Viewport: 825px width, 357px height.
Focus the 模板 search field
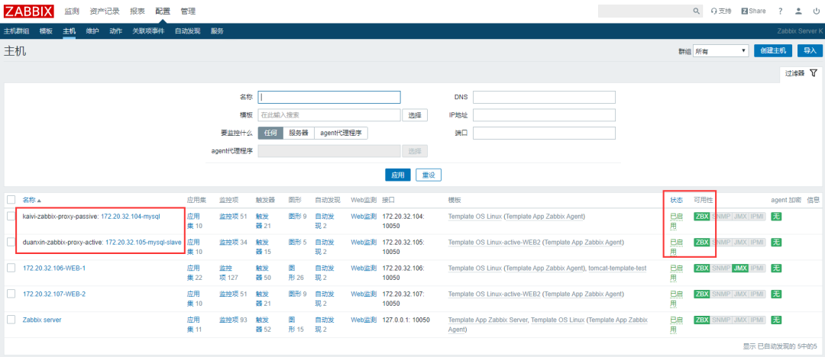328,115
